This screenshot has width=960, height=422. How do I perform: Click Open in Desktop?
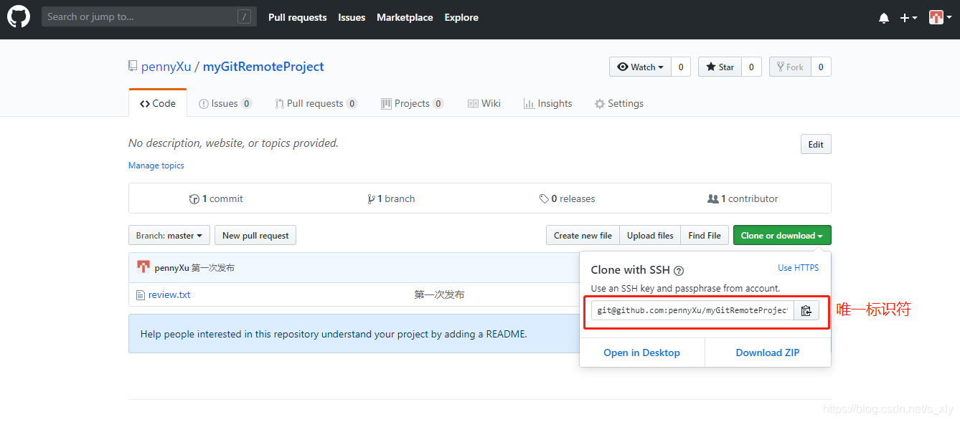pyautogui.click(x=641, y=353)
